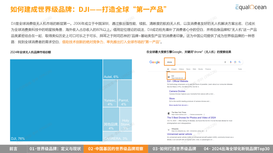Click the CARRERA, 3% treemap block
The height and width of the screenshot is (153, 273).
coord(117,136)
